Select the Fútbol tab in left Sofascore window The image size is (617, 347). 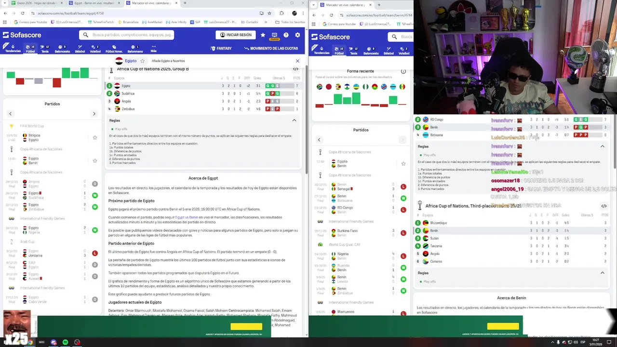30,49
